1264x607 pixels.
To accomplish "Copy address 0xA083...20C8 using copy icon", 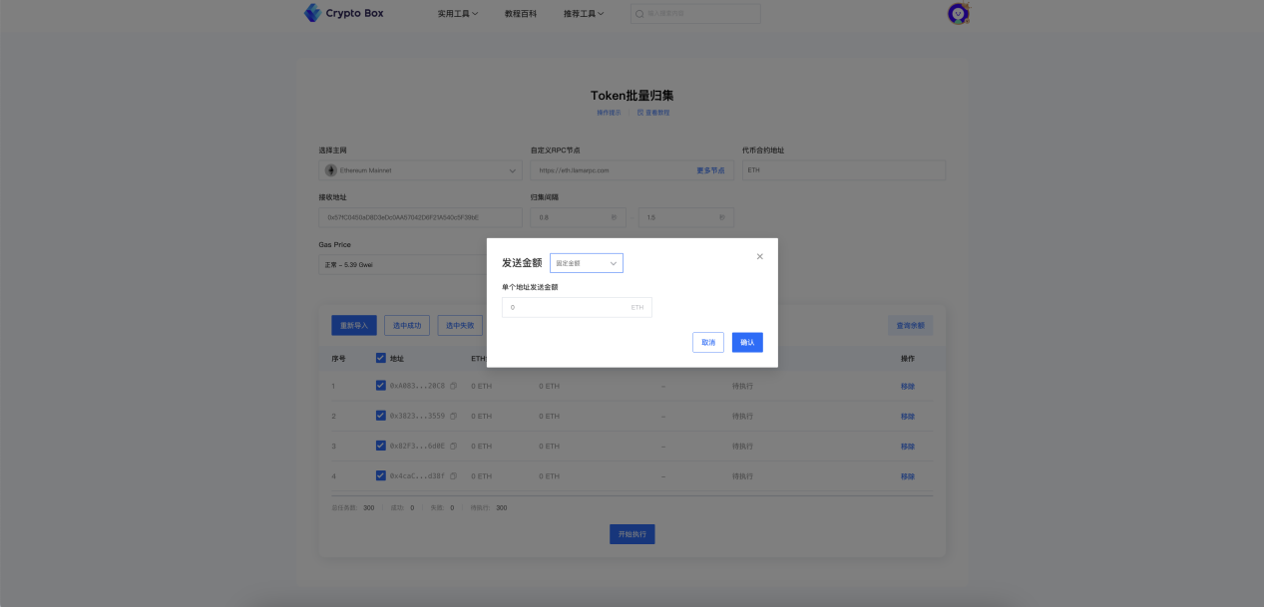I will (453, 386).
